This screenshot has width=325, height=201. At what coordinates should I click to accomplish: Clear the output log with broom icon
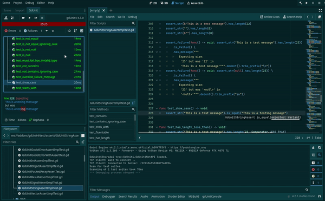pos(313,147)
